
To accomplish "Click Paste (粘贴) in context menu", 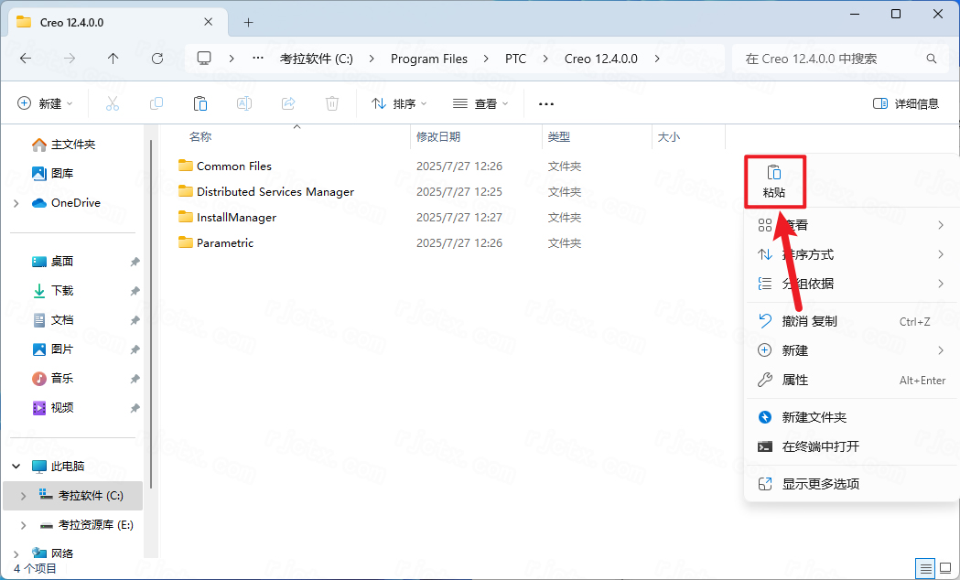I will pyautogui.click(x=774, y=182).
